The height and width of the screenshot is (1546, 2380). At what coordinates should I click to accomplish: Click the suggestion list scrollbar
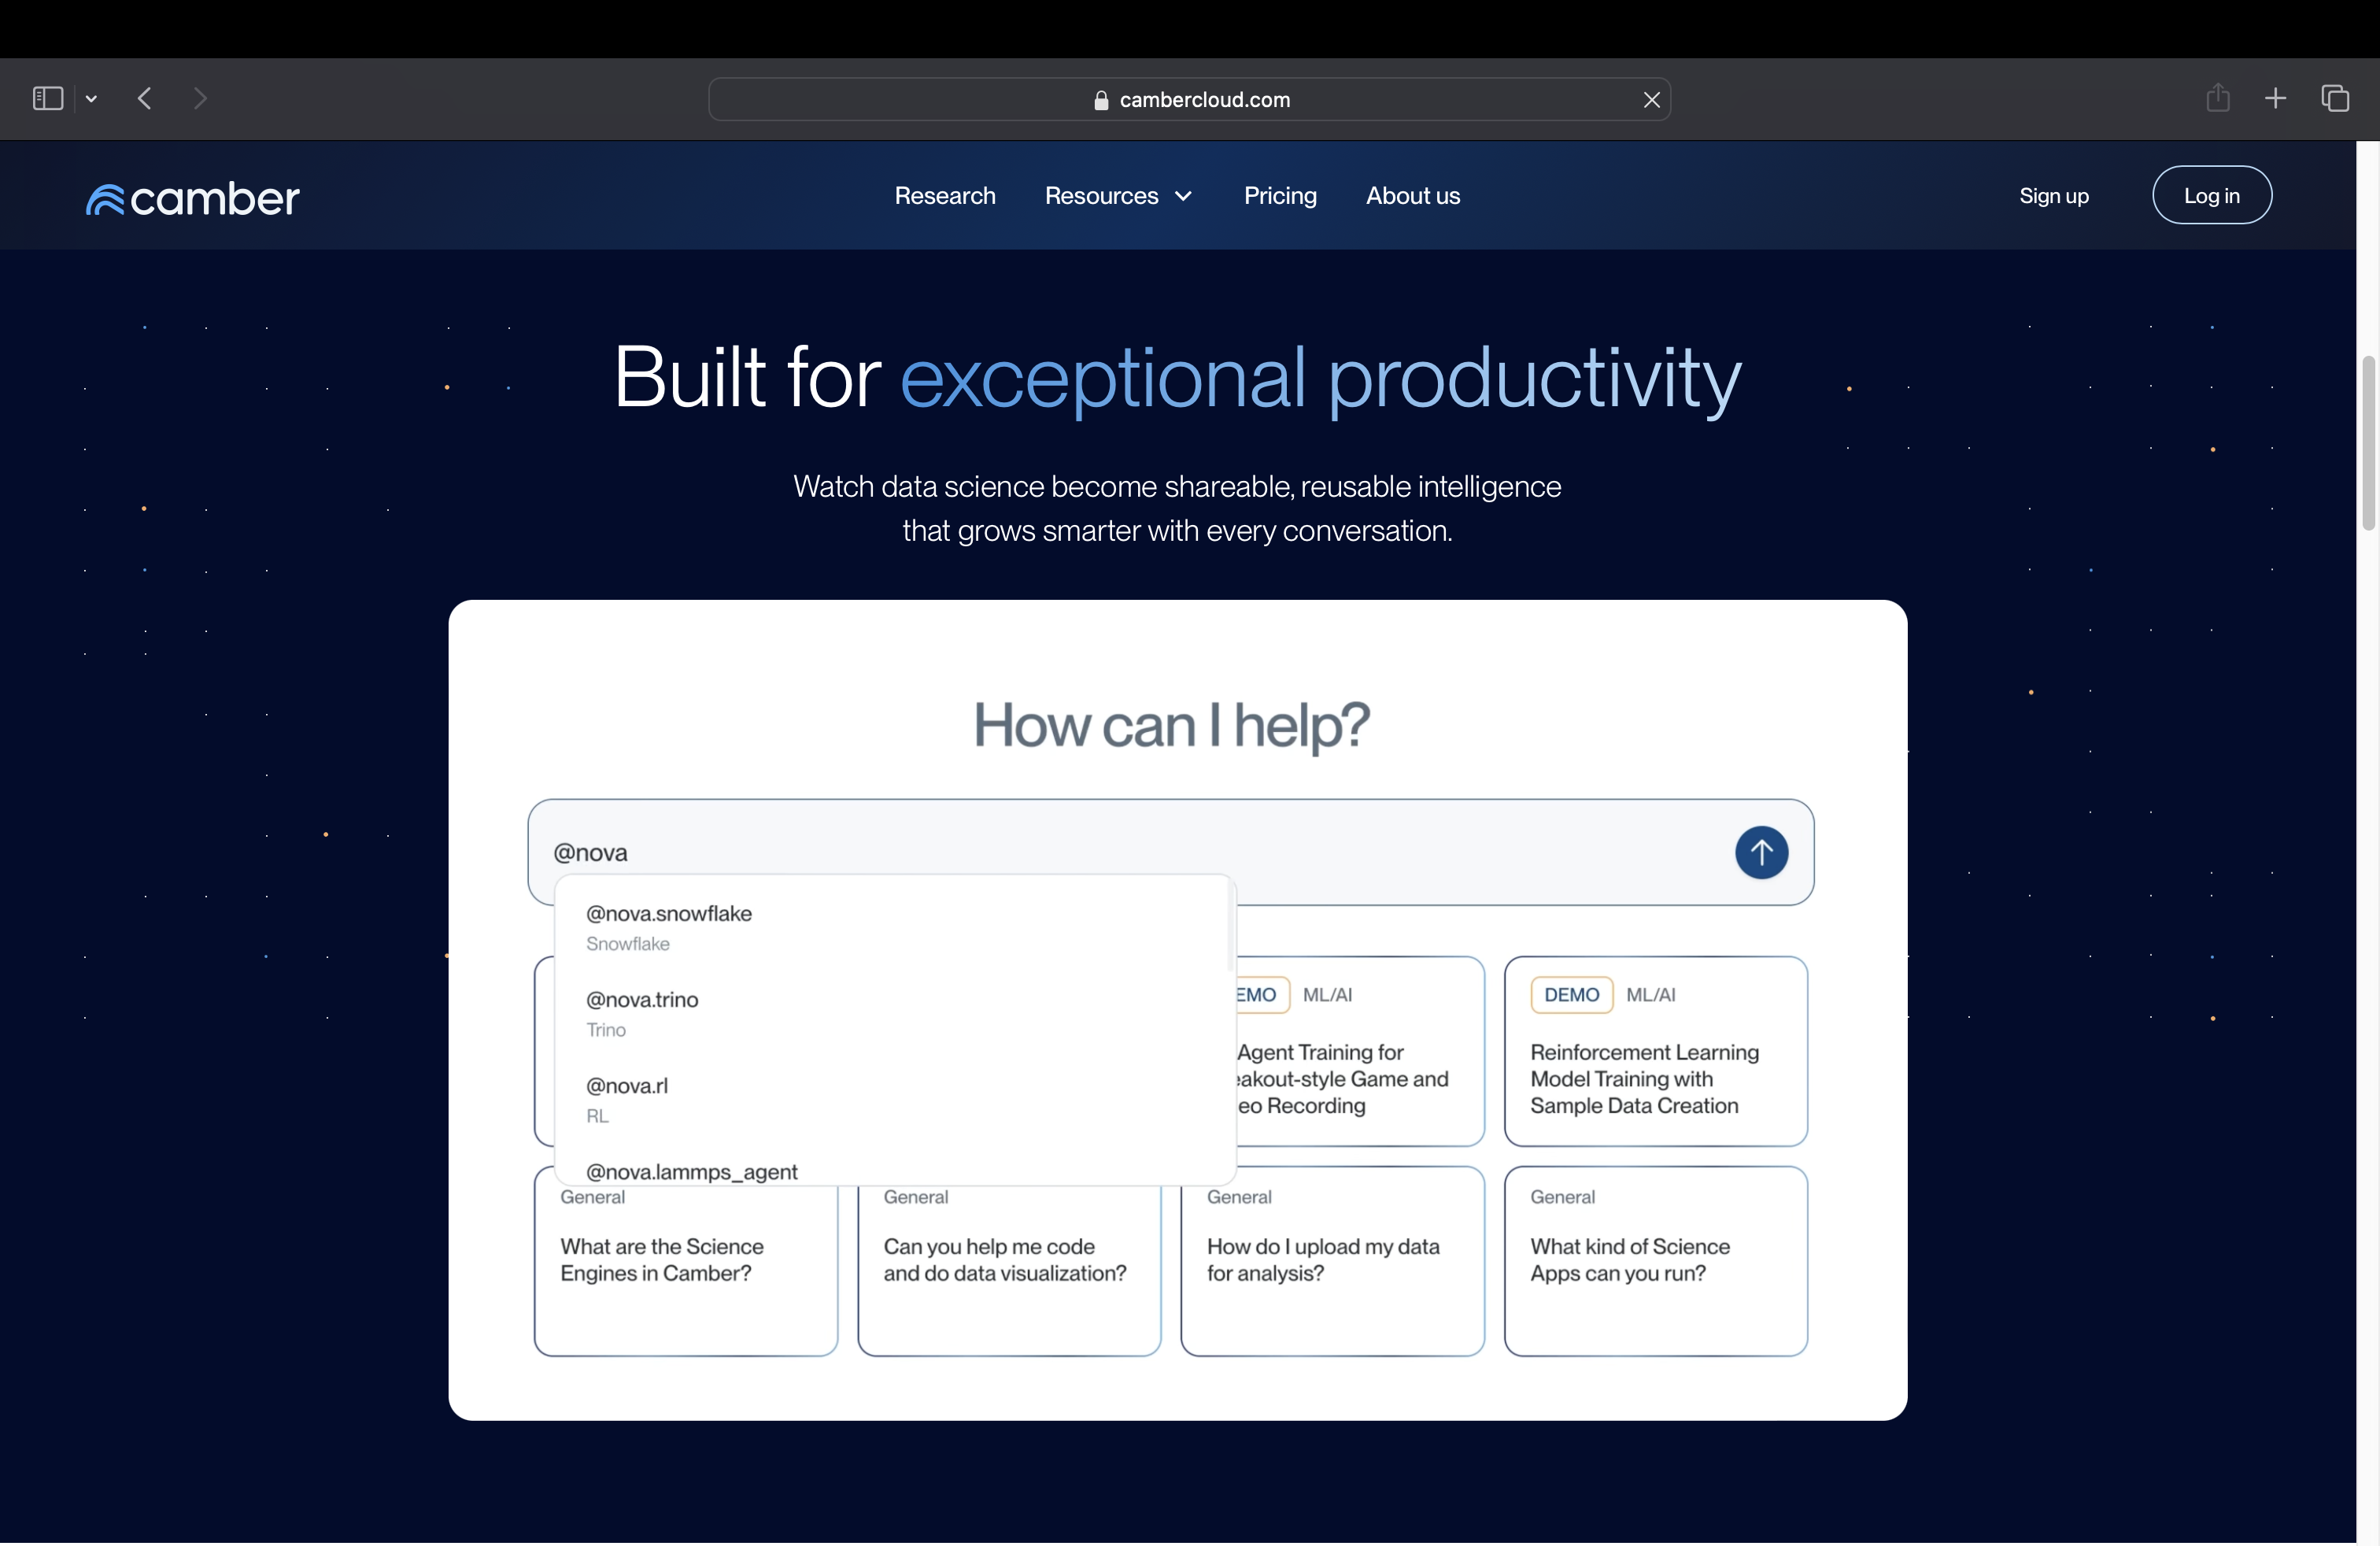tap(1229, 926)
